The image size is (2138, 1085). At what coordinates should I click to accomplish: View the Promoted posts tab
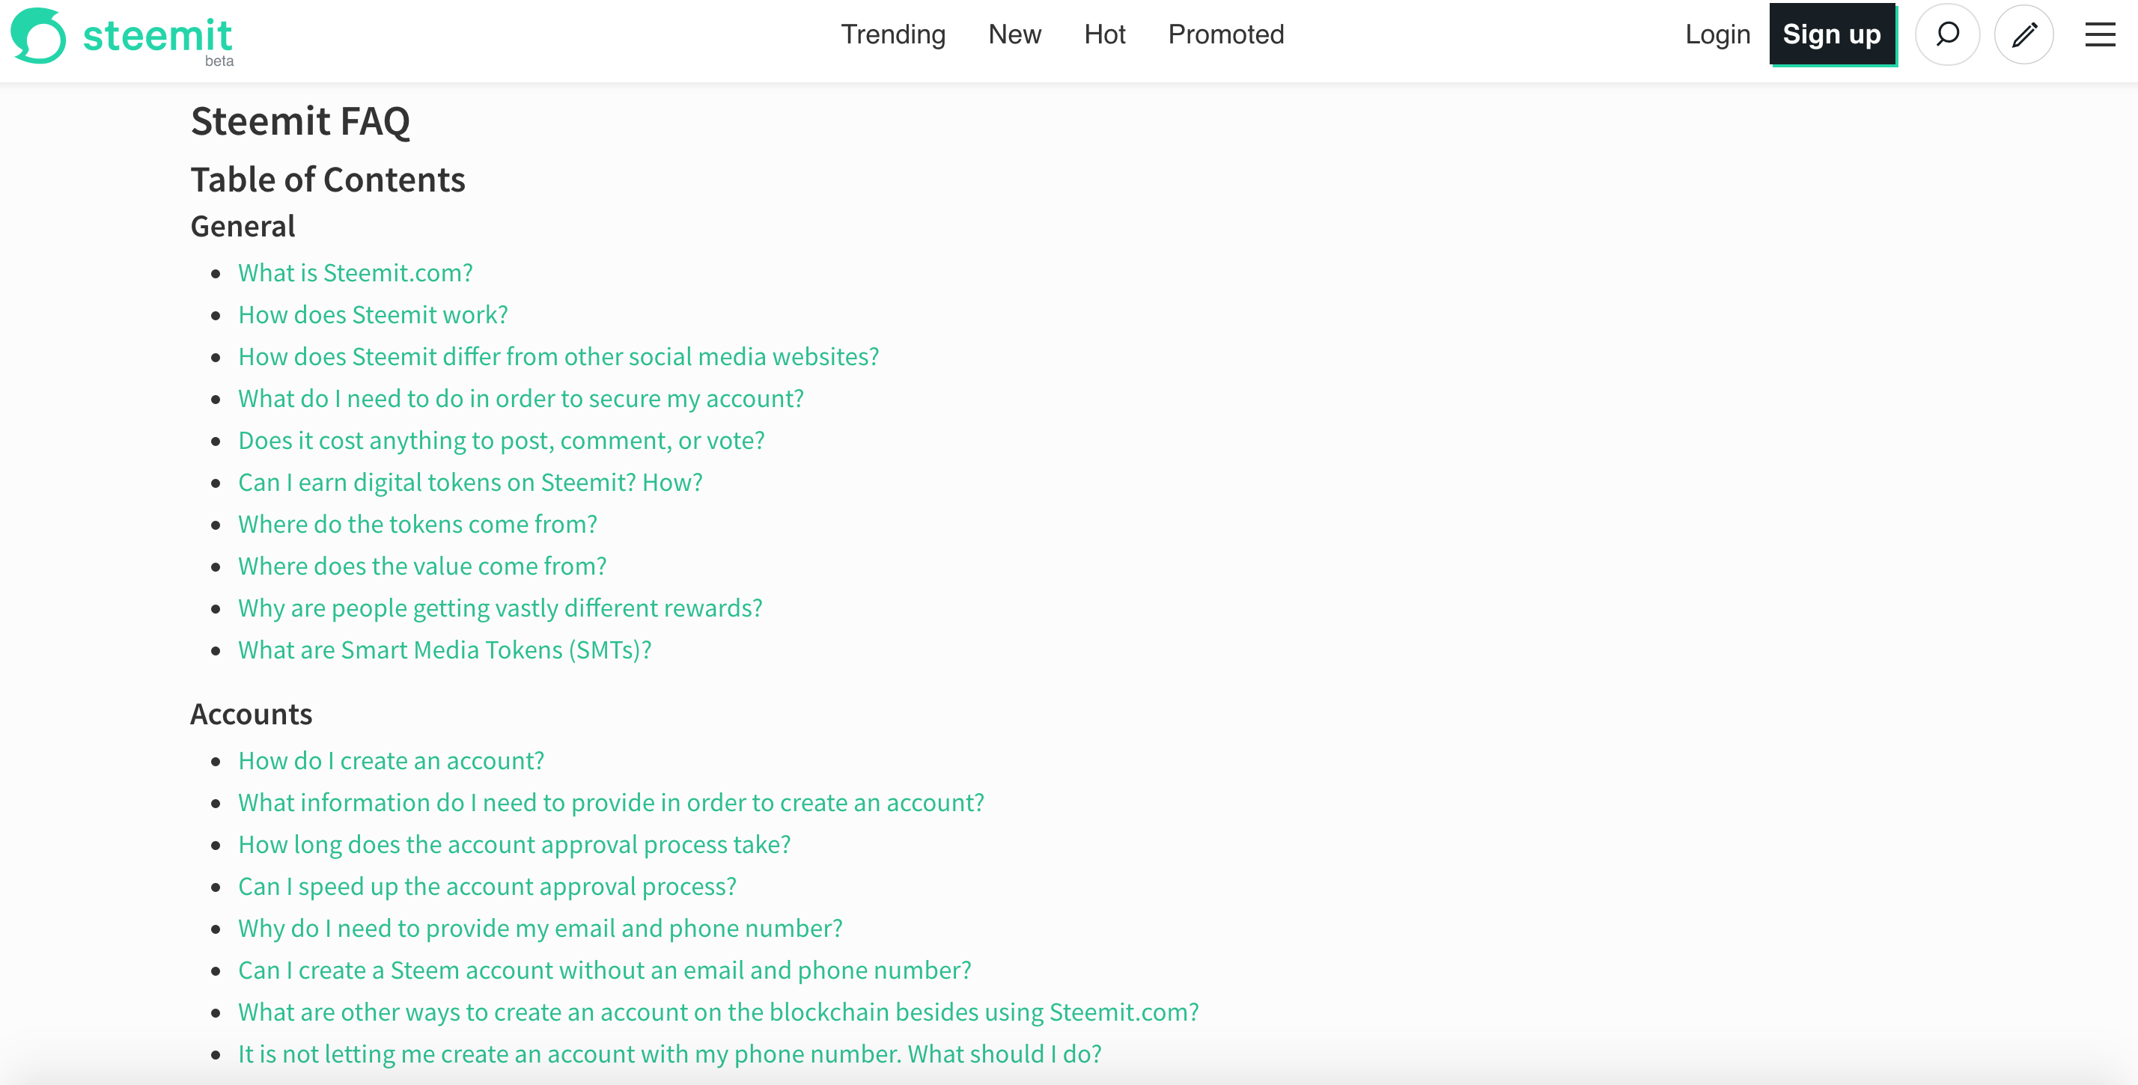(x=1226, y=35)
